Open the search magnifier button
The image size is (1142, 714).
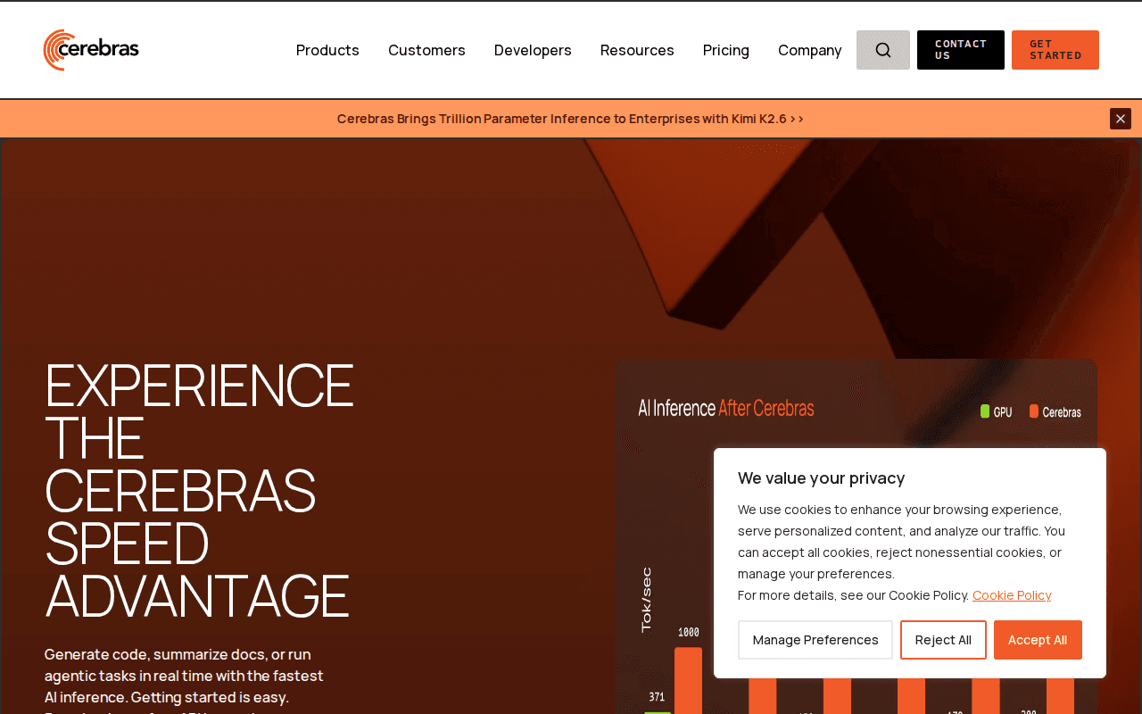(x=883, y=50)
